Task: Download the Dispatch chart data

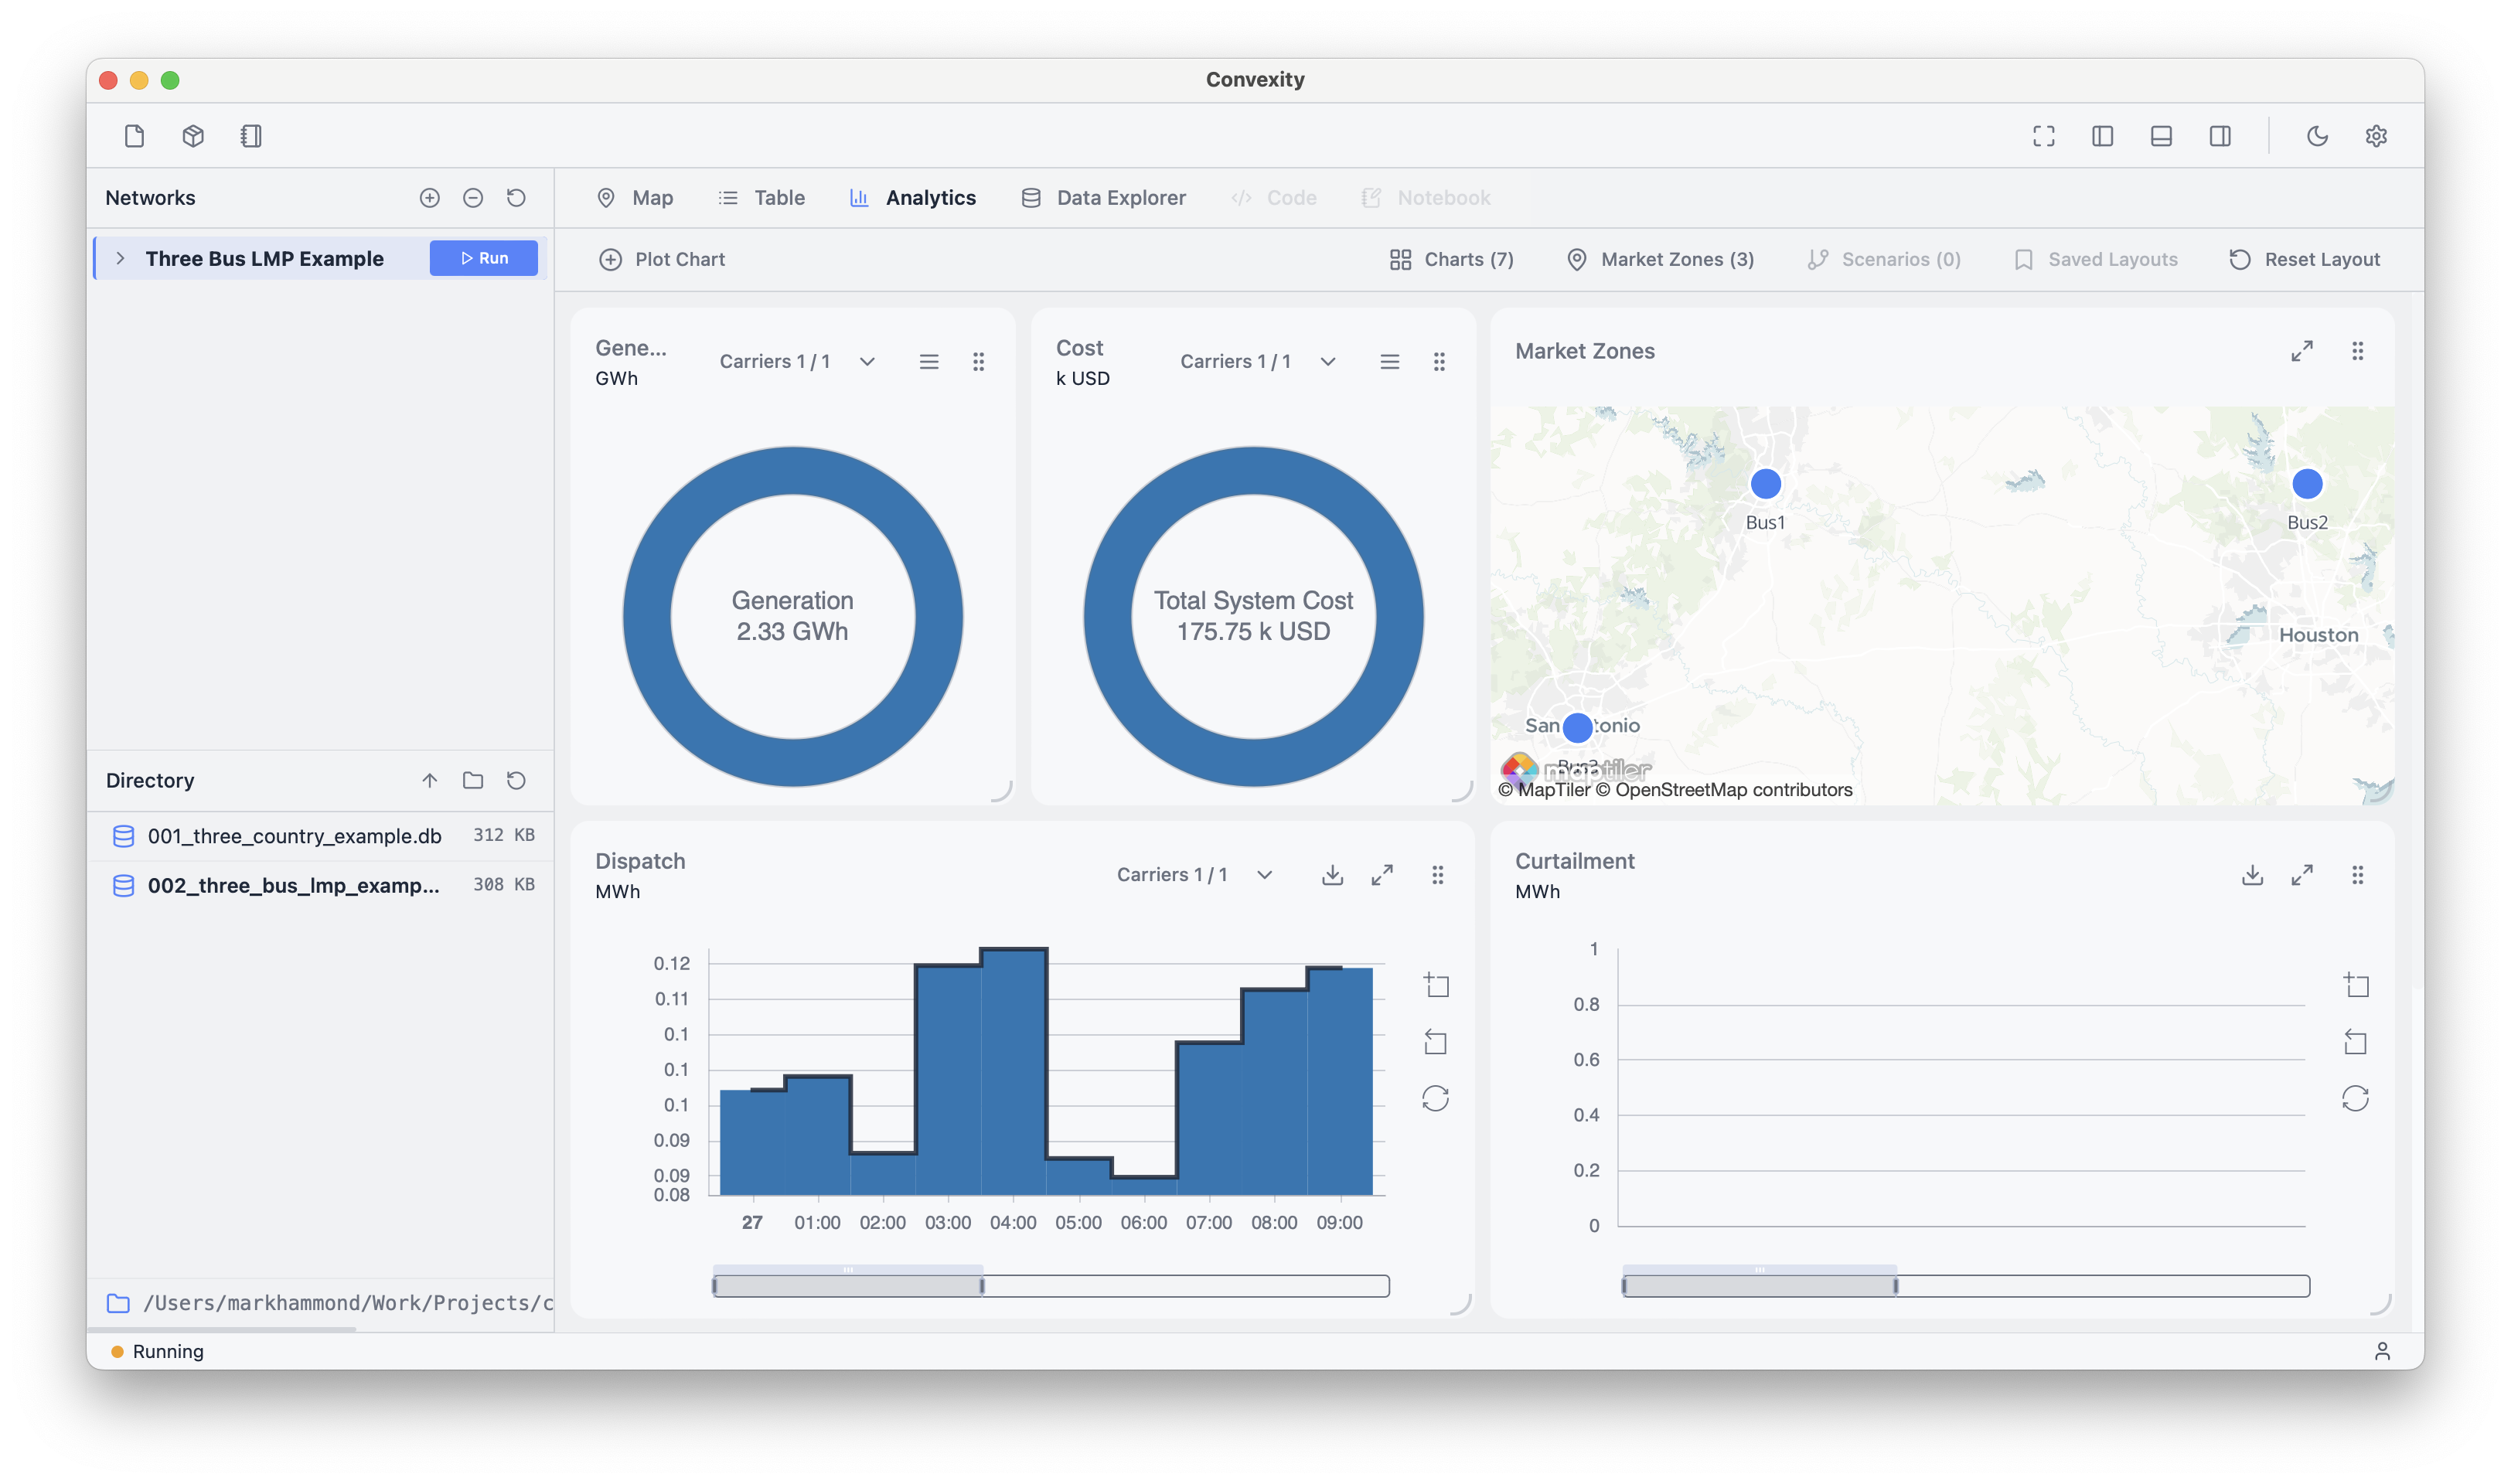Action: (1332, 874)
